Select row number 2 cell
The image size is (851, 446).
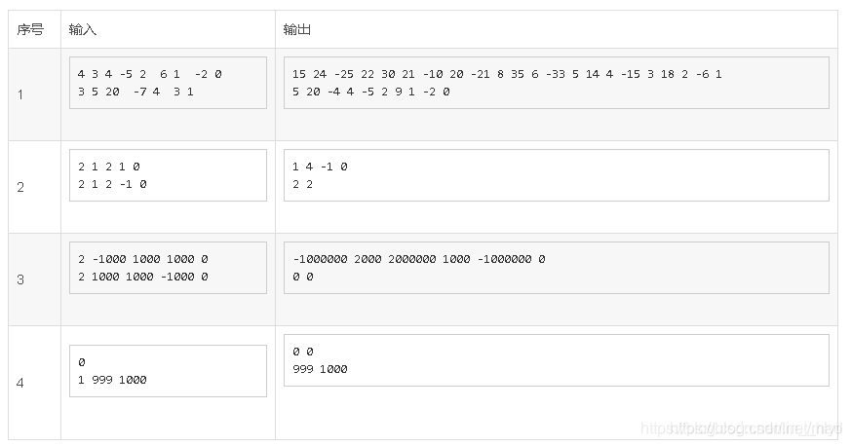[x=21, y=187]
